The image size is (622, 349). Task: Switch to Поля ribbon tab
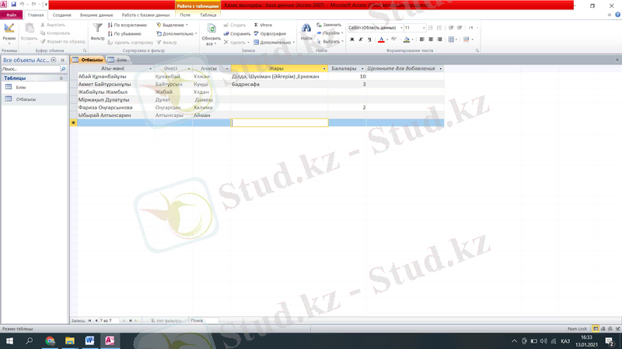point(185,15)
